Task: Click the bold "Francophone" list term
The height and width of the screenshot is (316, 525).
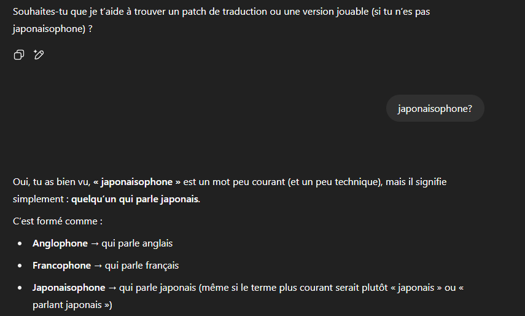Action: [61, 266]
